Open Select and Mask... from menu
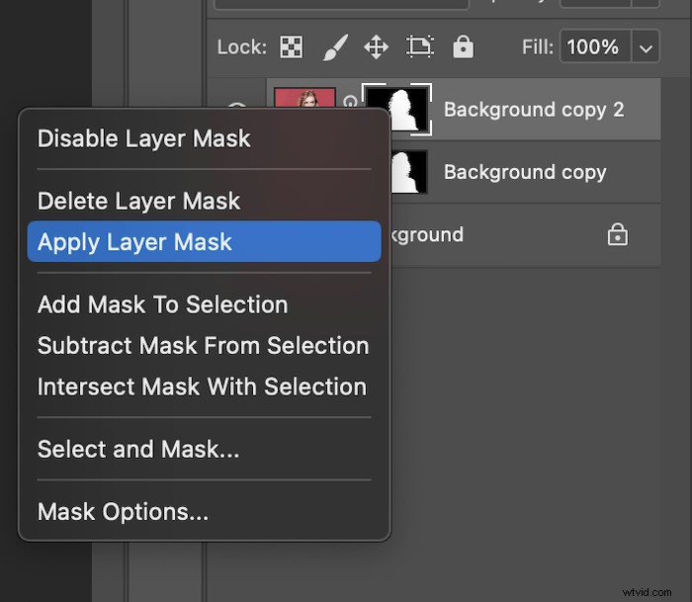692x602 pixels. coord(138,450)
